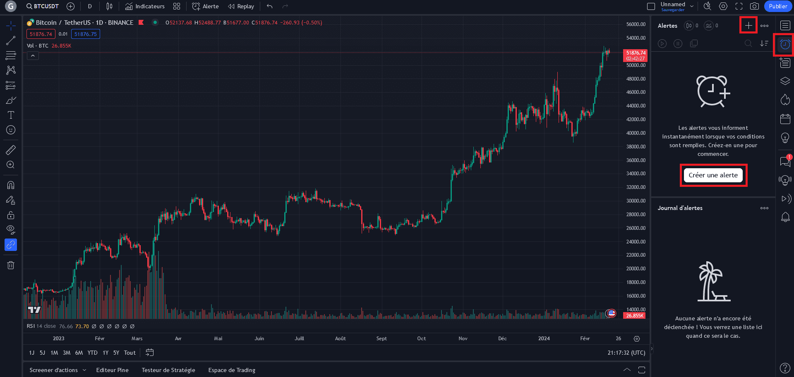Viewport: 794px width, 377px height.
Task: Open Journal d'alertes more options
Action: coord(764,208)
